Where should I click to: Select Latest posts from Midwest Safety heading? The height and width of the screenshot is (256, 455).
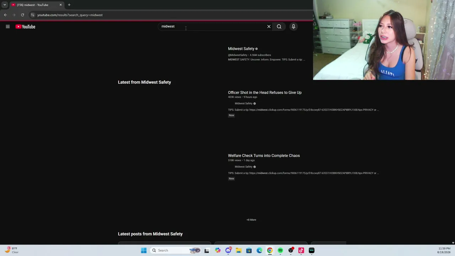[150, 234]
